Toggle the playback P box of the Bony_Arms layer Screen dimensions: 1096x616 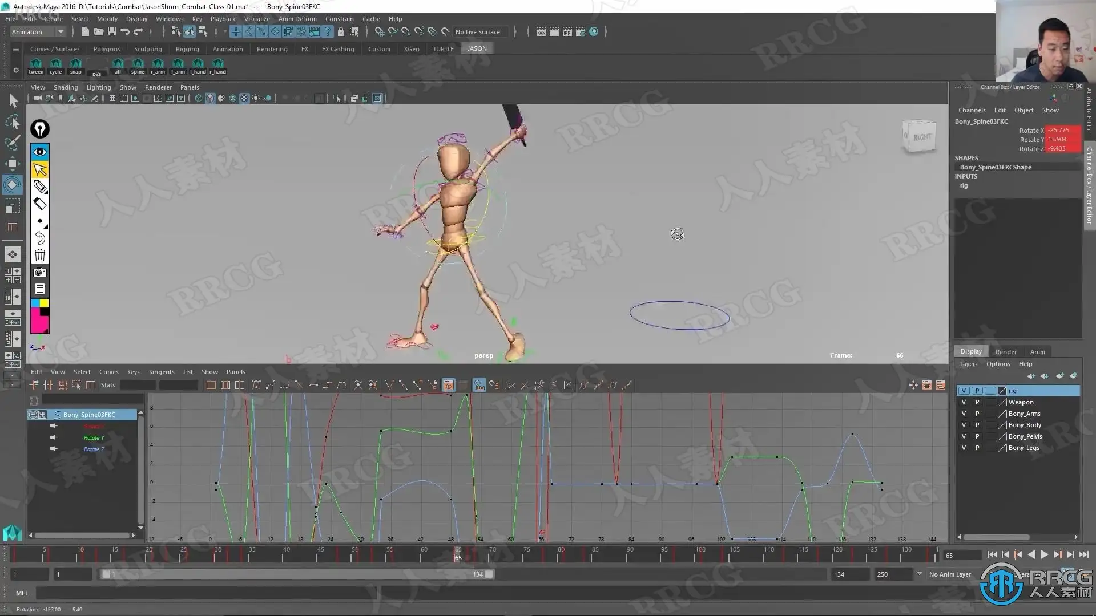(977, 414)
